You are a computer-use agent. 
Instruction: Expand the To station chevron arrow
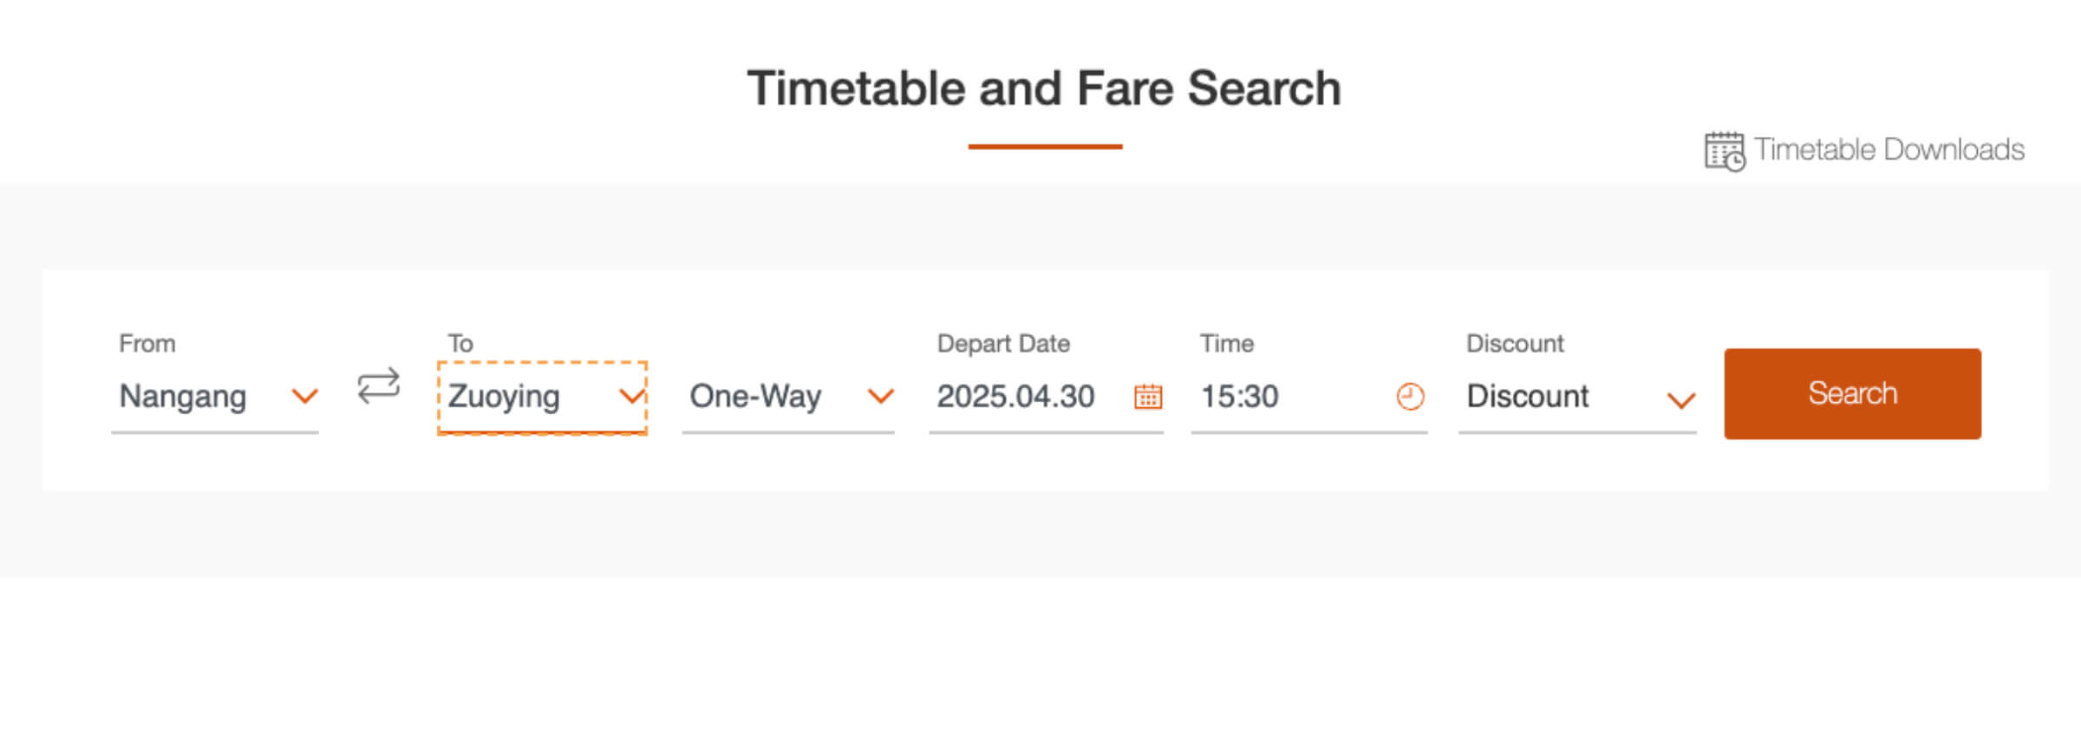[632, 397]
